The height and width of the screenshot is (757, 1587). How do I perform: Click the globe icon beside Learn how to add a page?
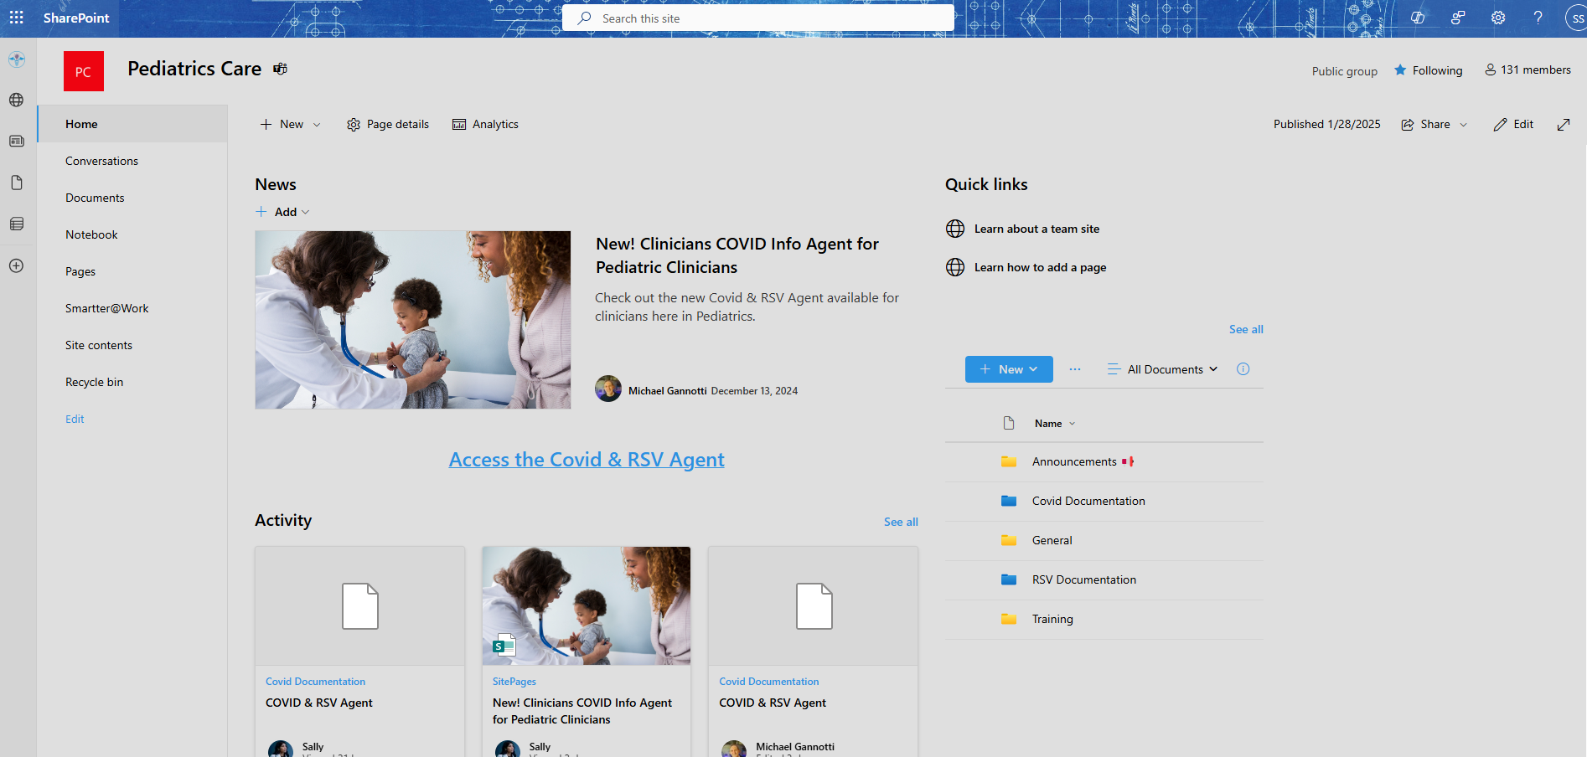[955, 267]
